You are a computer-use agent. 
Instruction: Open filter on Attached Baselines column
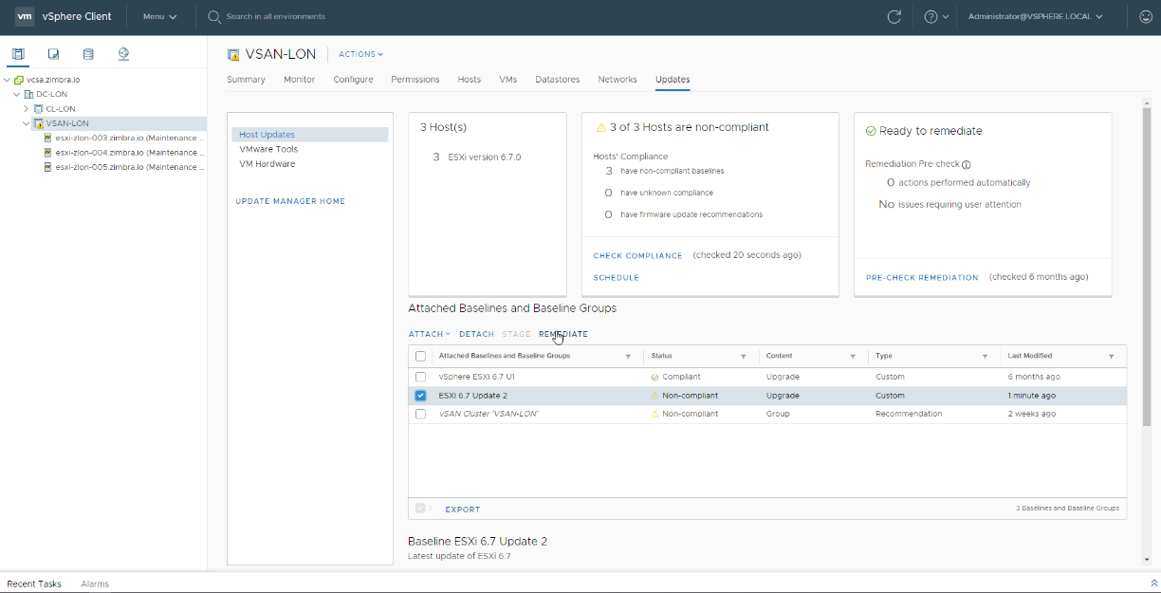[x=628, y=357]
